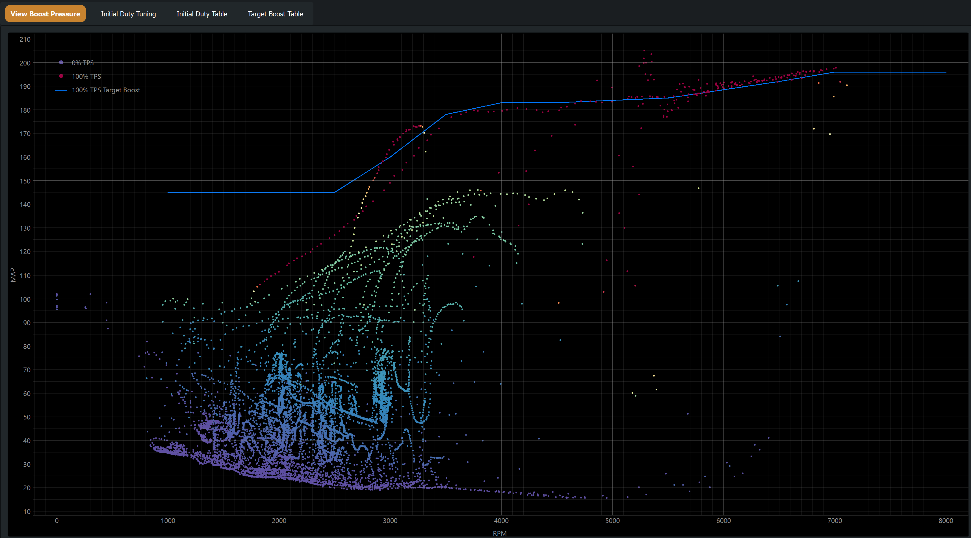971x538 pixels.
Task: Go to the Target Boost Table tab
Action: point(275,14)
